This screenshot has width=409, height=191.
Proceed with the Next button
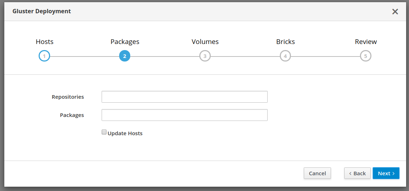point(386,173)
